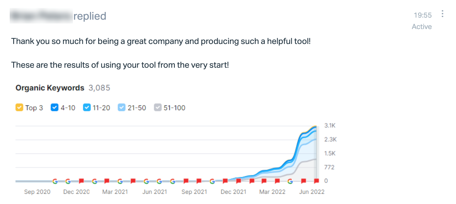Click the Active status label
Viewport: 456px width, 204px height.
click(x=422, y=27)
